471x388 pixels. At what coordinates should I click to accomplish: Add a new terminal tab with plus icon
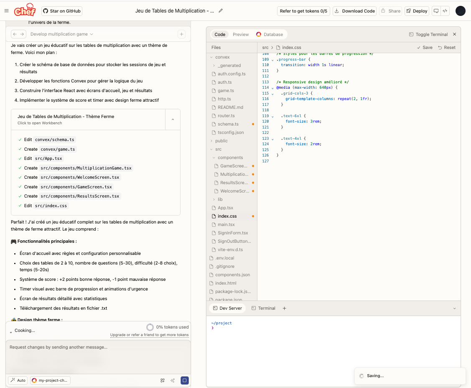284,308
